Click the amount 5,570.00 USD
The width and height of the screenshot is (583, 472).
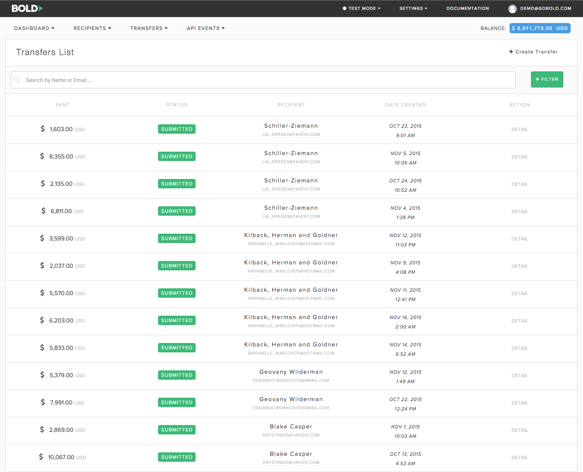(62, 293)
